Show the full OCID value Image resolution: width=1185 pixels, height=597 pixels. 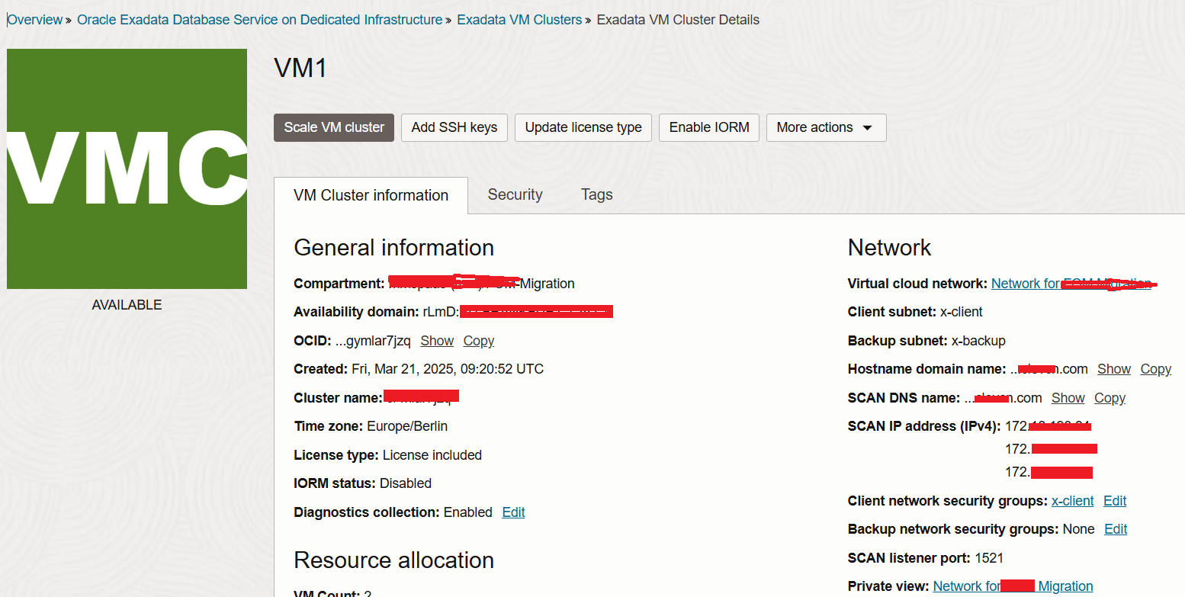point(437,341)
